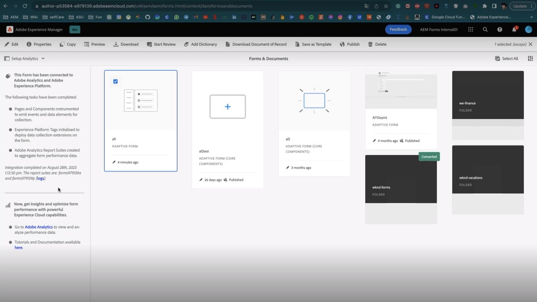Open the af2test form thumbnail
Viewport: 537px width, 302px height.
click(x=227, y=106)
